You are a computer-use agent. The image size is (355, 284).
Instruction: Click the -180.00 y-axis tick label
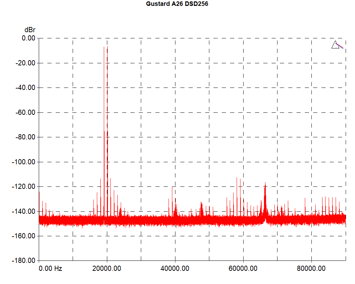coord(23,260)
